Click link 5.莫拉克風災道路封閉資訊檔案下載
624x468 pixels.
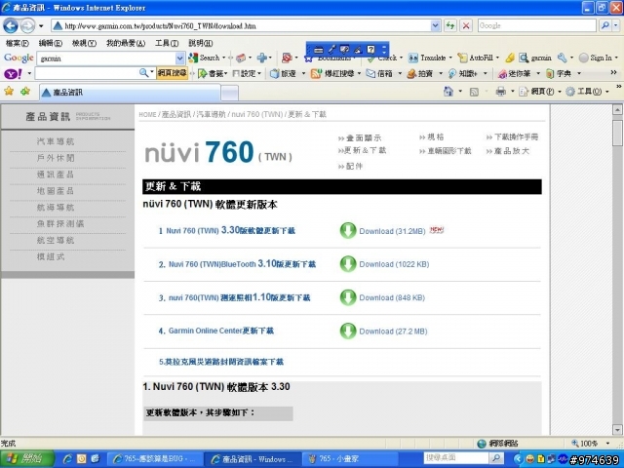pos(221,362)
